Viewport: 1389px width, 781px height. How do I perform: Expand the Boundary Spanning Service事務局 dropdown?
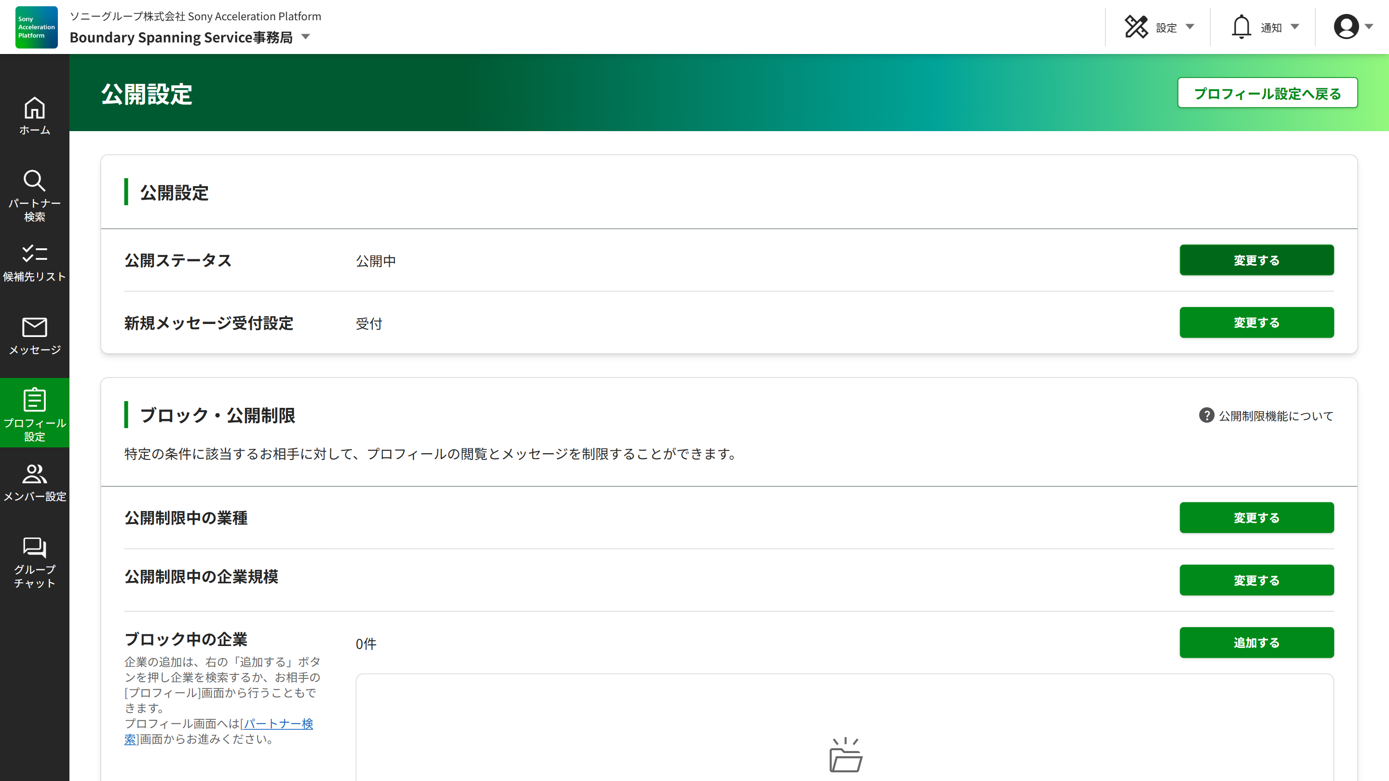[x=305, y=37]
